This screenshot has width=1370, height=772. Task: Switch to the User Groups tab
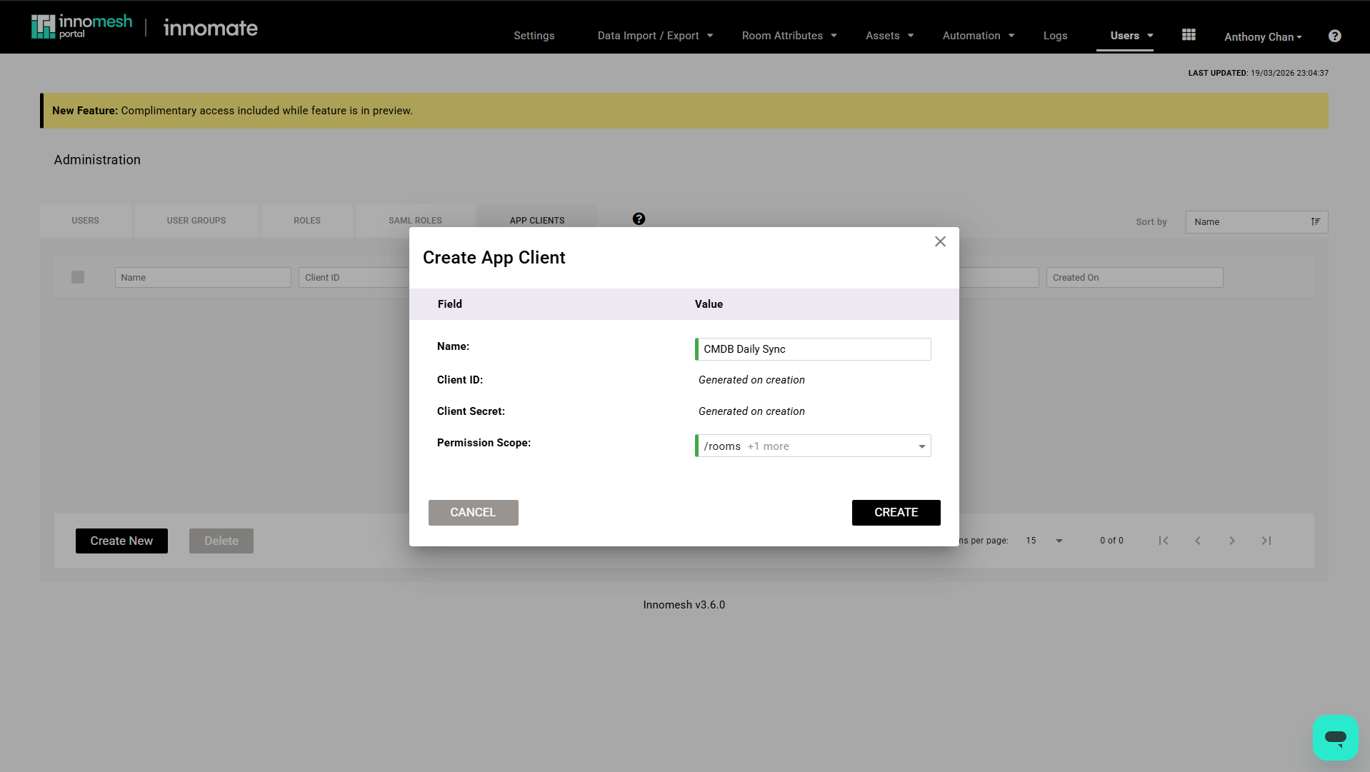[x=196, y=221]
